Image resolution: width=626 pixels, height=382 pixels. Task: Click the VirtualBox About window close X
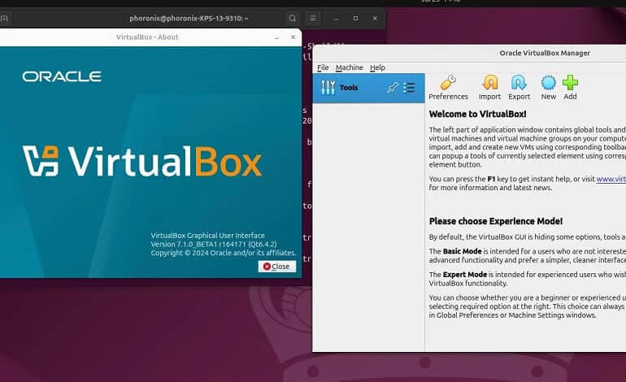point(293,37)
